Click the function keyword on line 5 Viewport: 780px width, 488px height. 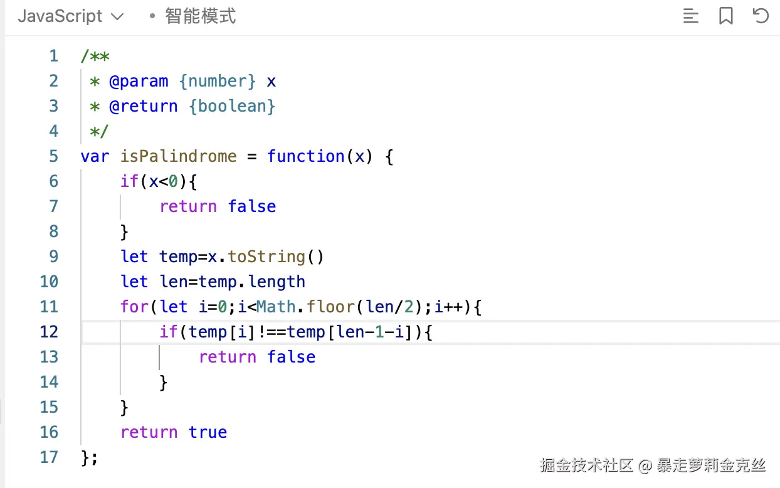[305, 156]
